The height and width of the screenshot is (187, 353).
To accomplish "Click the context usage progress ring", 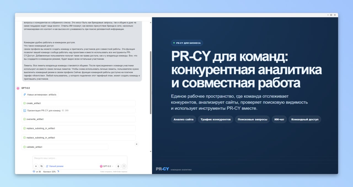I will coord(58,172).
